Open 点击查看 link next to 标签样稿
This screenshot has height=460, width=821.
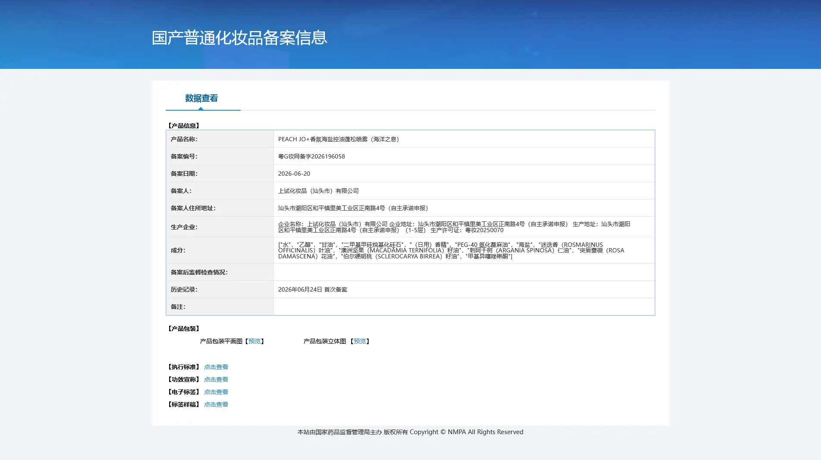pyautogui.click(x=216, y=404)
